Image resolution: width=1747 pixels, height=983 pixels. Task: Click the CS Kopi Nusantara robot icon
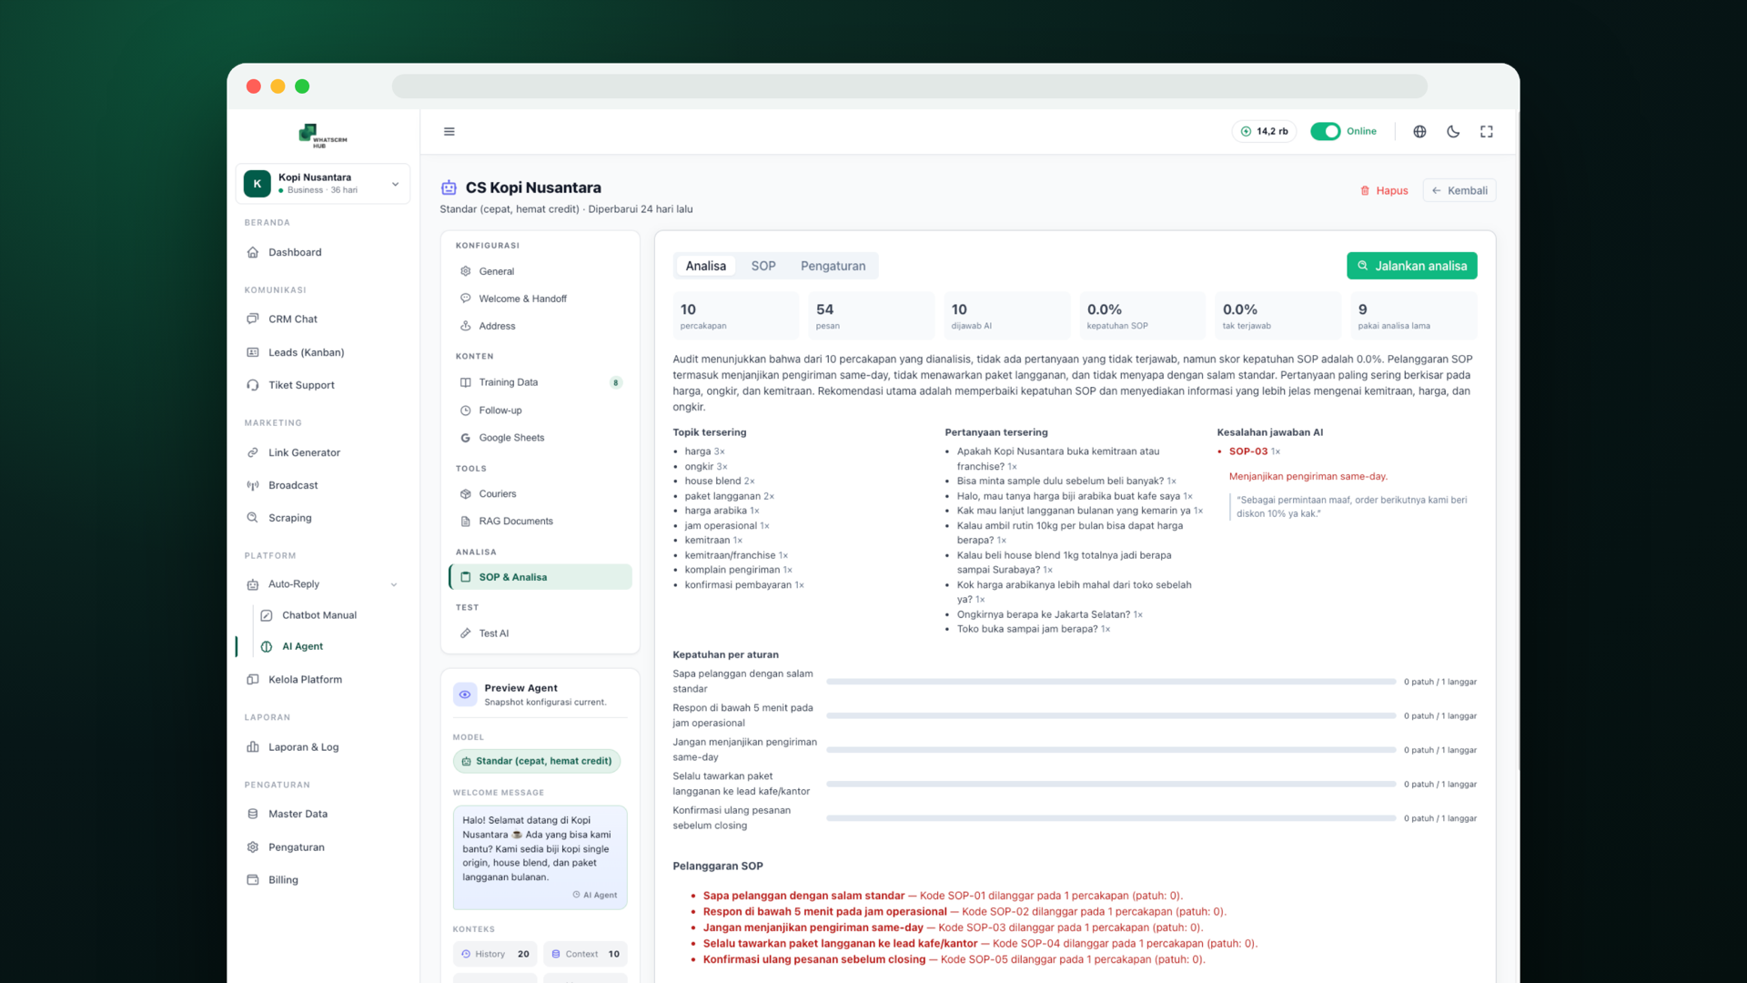(449, 187)
